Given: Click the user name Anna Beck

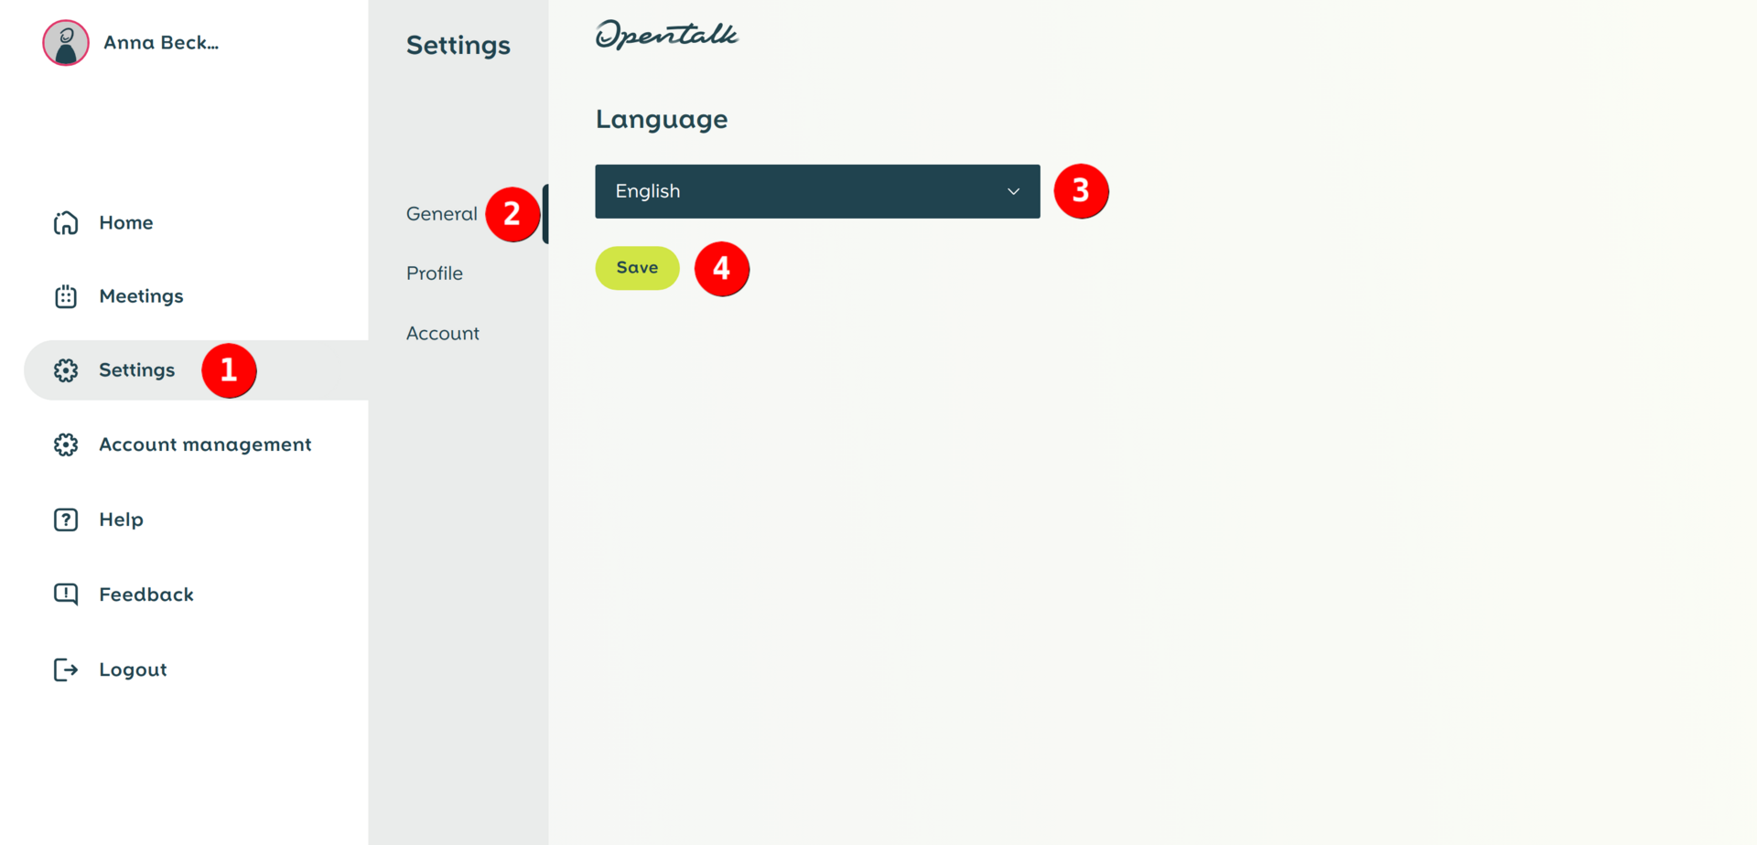Looking at the screenshot, I should (161, 42).
